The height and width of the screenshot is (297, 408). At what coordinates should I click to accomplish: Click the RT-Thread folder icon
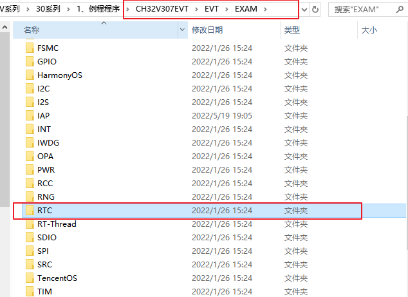pyautogui.click(x=29, y=224)
